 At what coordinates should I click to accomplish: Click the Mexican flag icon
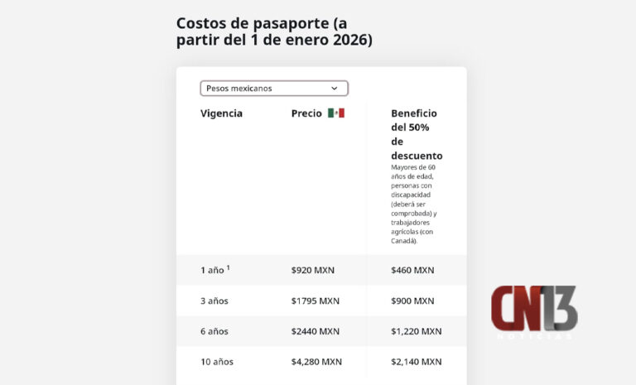[x=336, y=113]
